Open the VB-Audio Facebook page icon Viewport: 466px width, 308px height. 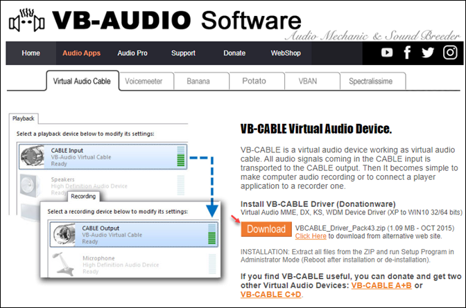[407, 53]
